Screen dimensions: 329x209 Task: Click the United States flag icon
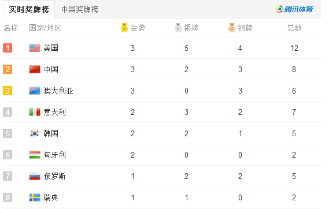[x=35, y=48]
